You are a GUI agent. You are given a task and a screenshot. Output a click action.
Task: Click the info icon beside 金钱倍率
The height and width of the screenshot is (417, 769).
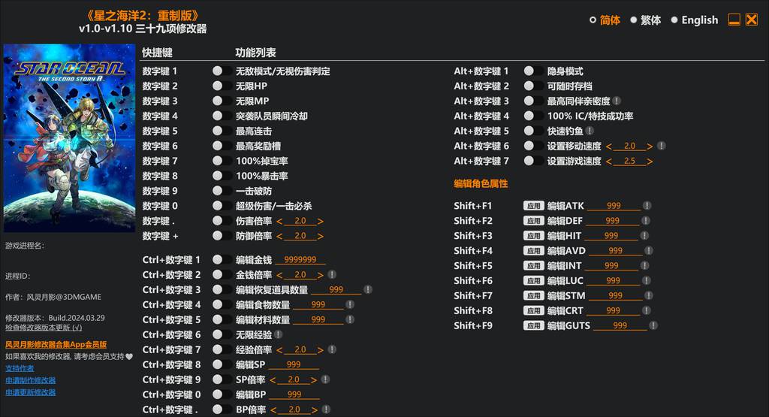pos(332,275)
